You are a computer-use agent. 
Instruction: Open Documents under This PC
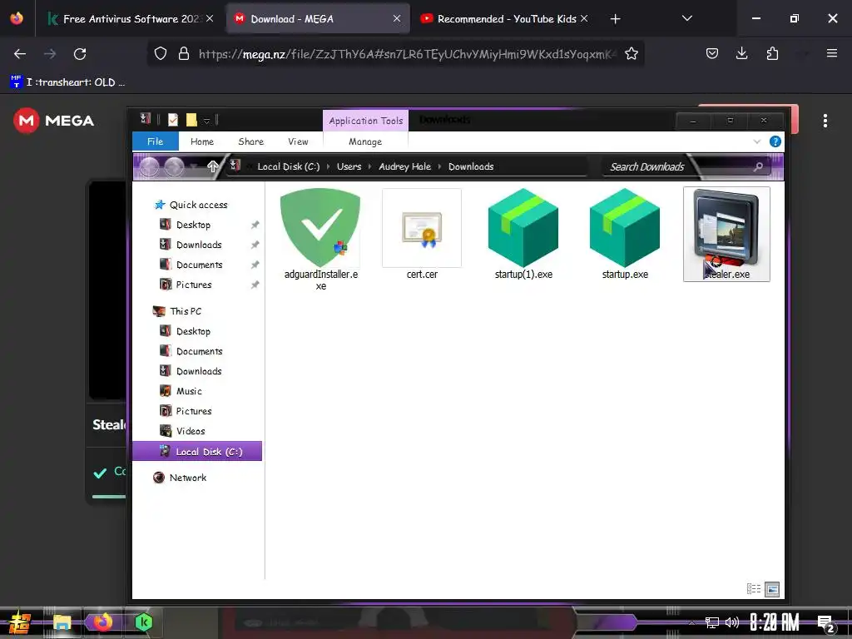point(199,351)
